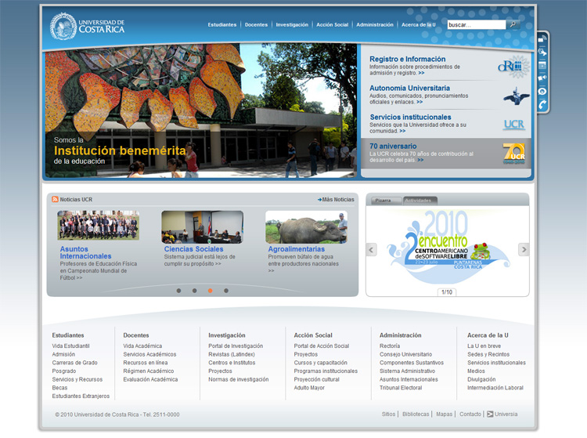Open Tribunal Electoral footer link
The height and width of the screenshot is (438, 587).
pos(401,388)
